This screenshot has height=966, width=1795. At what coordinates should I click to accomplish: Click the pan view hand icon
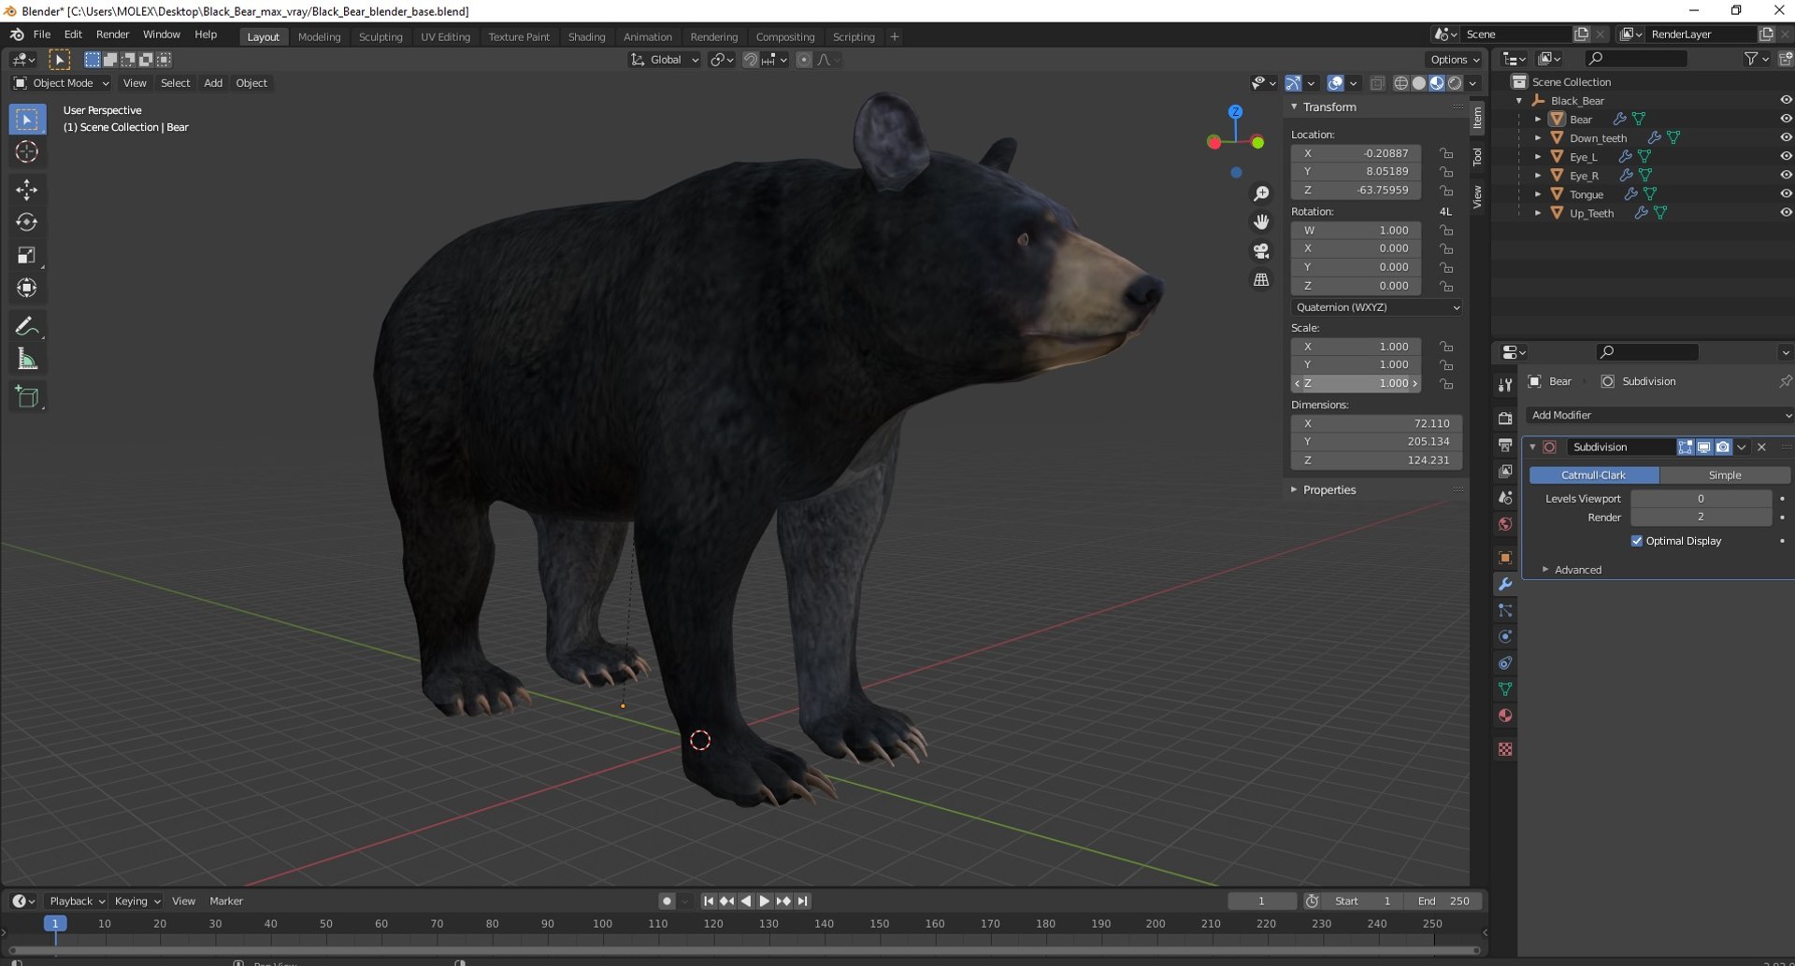pyautogui.click(x=1261, y=222)
